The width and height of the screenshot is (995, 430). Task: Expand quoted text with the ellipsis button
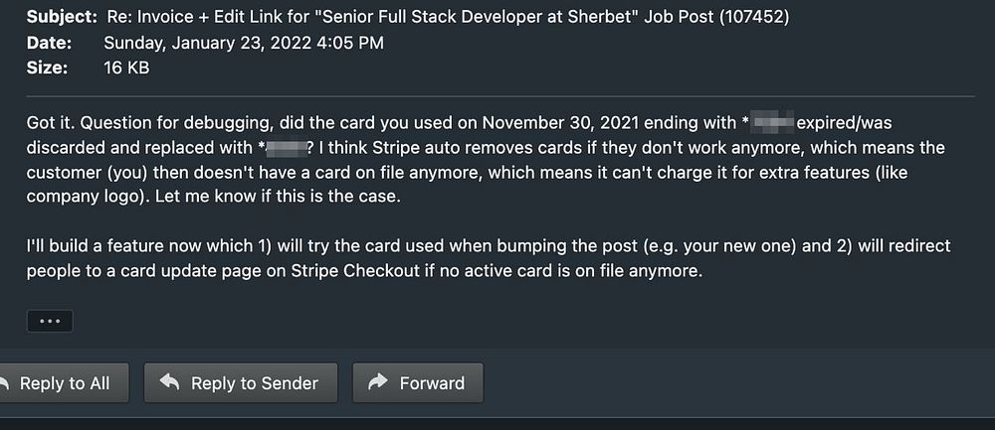50,322
